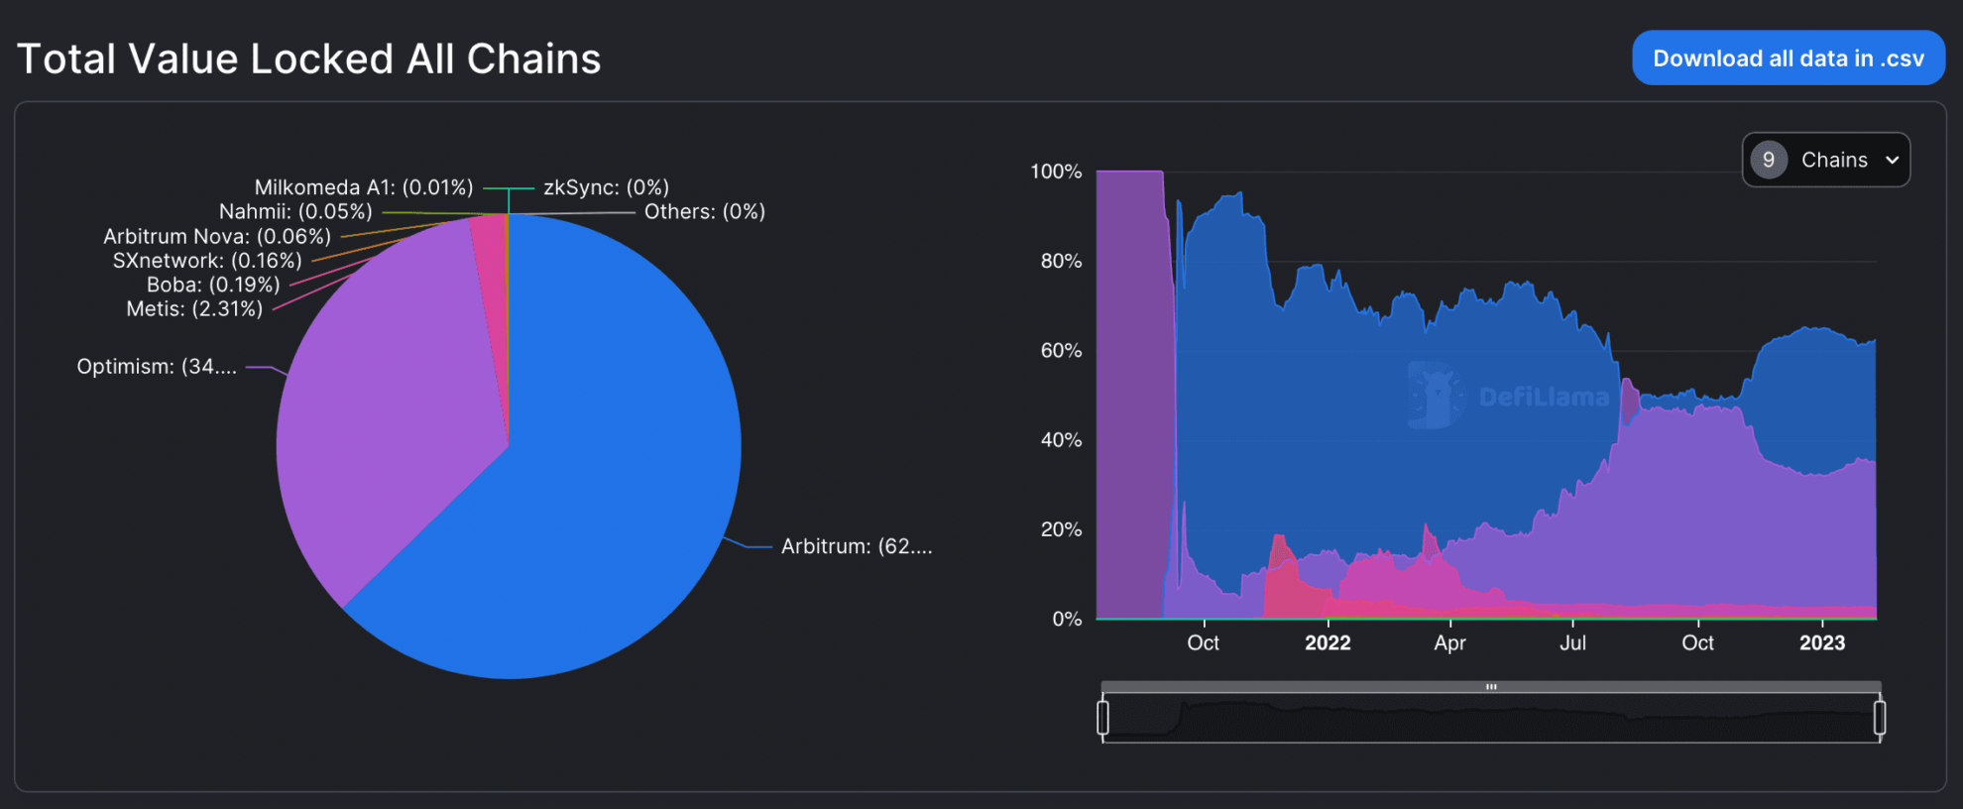Click the Boba (0.19%) label
This screenshot has height=809, width=1963.
(x=213, y=285)
